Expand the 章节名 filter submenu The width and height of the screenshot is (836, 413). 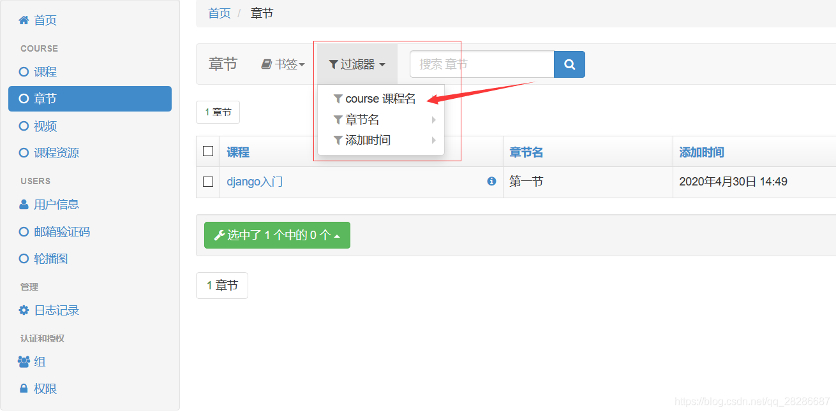[x=381, y=120]
